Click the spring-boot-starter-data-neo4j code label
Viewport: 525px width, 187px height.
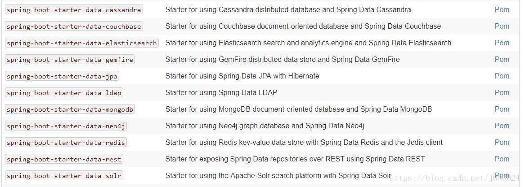click(x=66, y=126)
